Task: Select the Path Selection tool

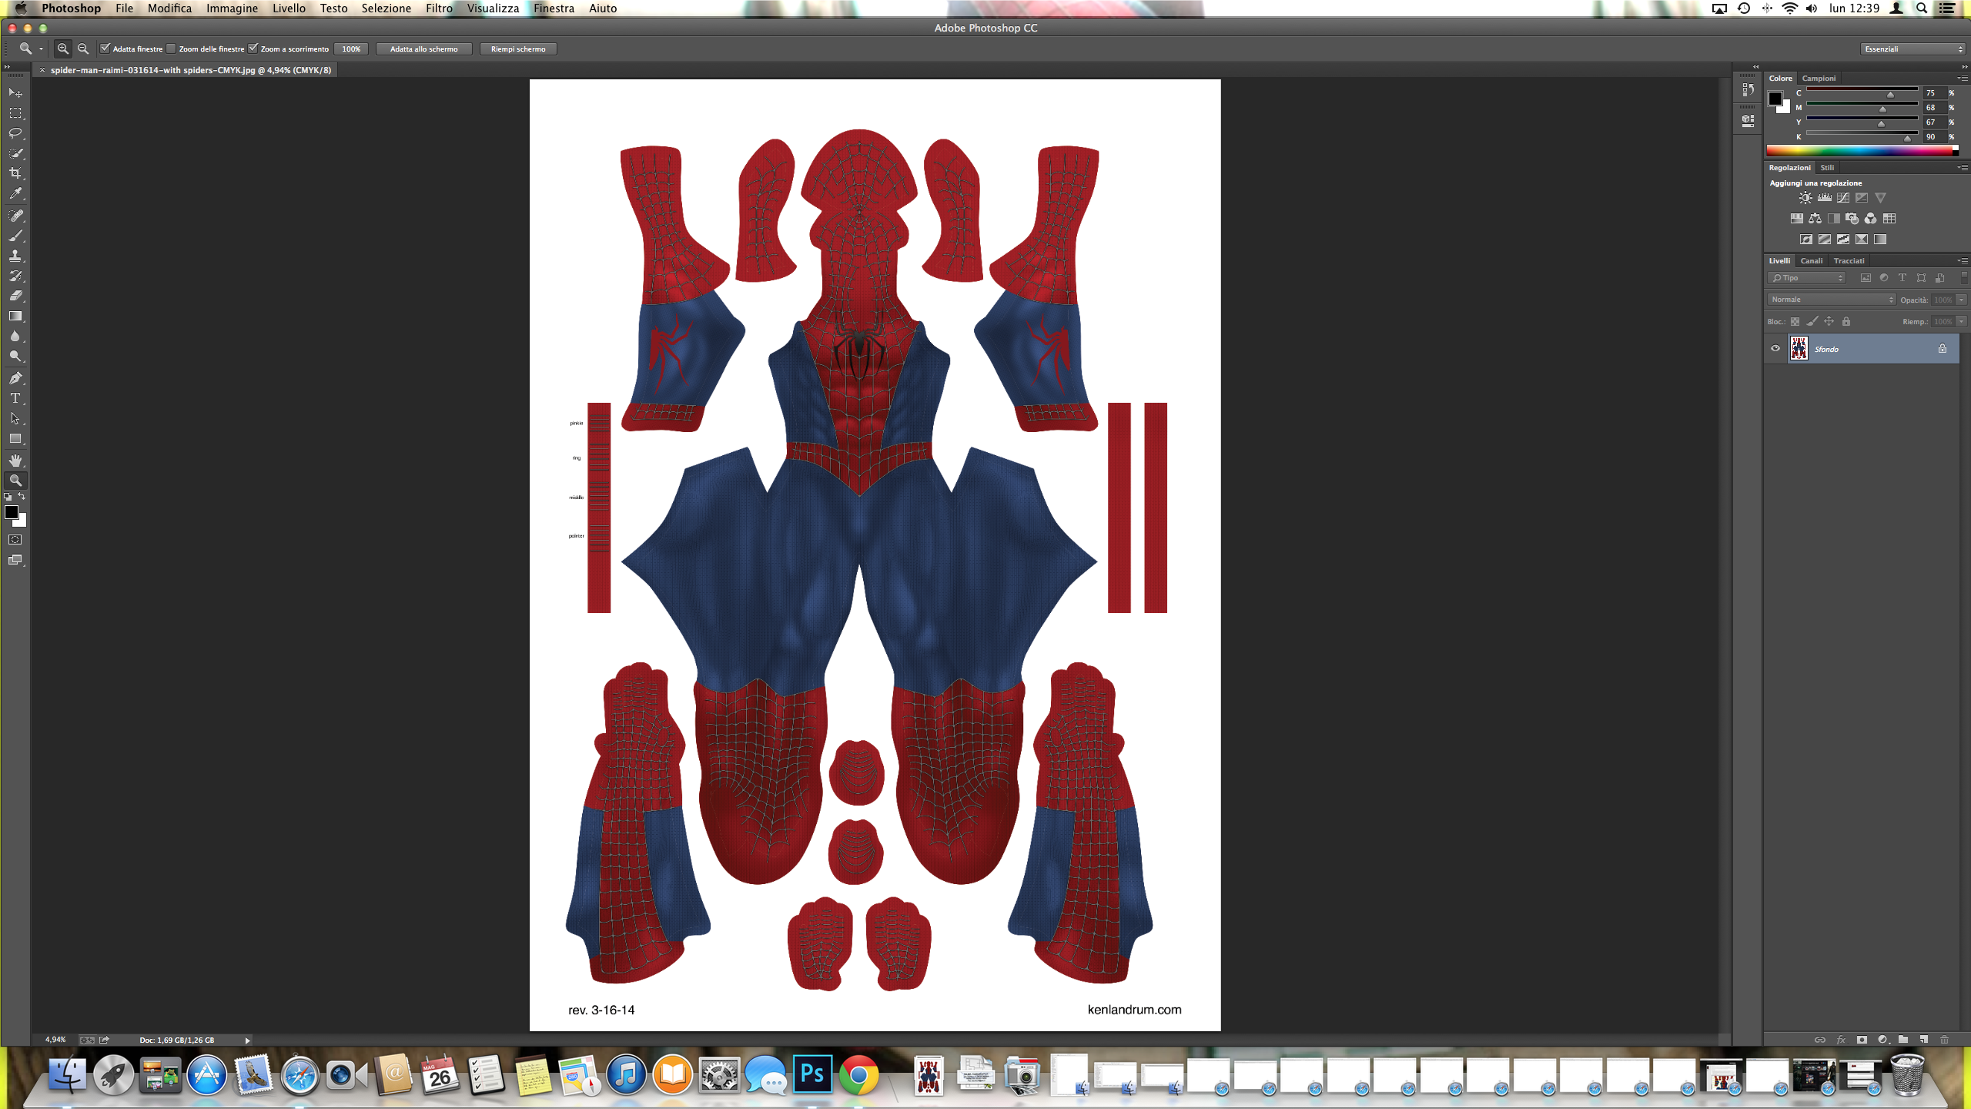Action: click(15, 418)
